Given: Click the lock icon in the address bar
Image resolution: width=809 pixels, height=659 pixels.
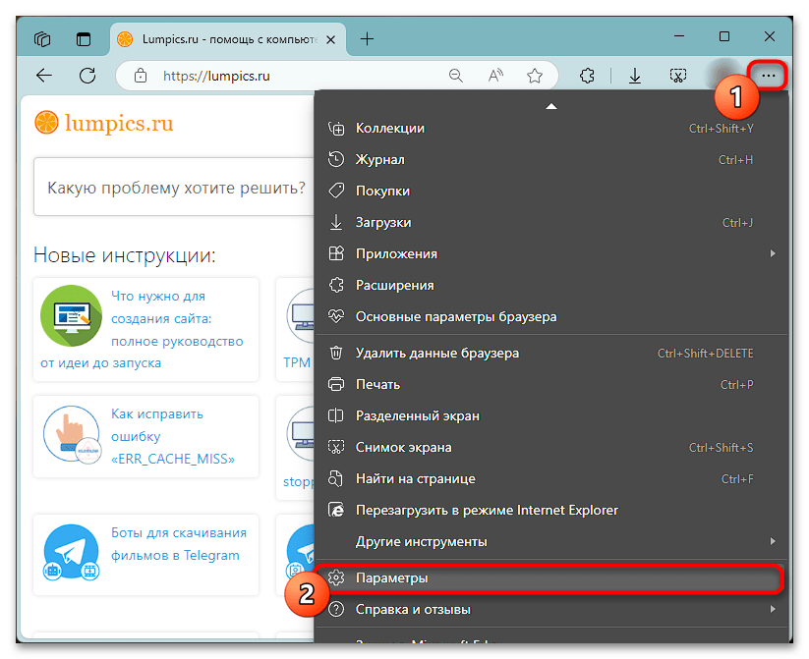Looking at the screenshot, I should (140, 75).
